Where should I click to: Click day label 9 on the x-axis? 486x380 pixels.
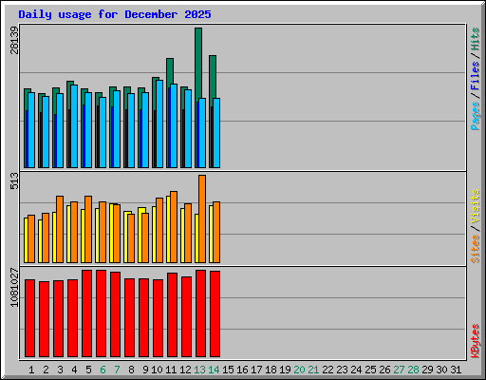[x=145, y=370]
